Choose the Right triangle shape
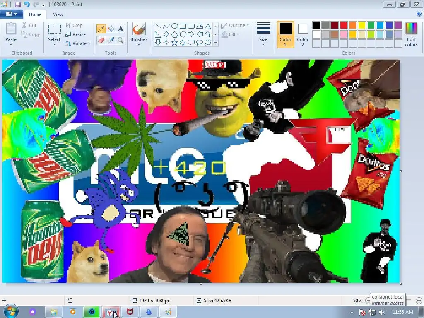 click(158, 34)
